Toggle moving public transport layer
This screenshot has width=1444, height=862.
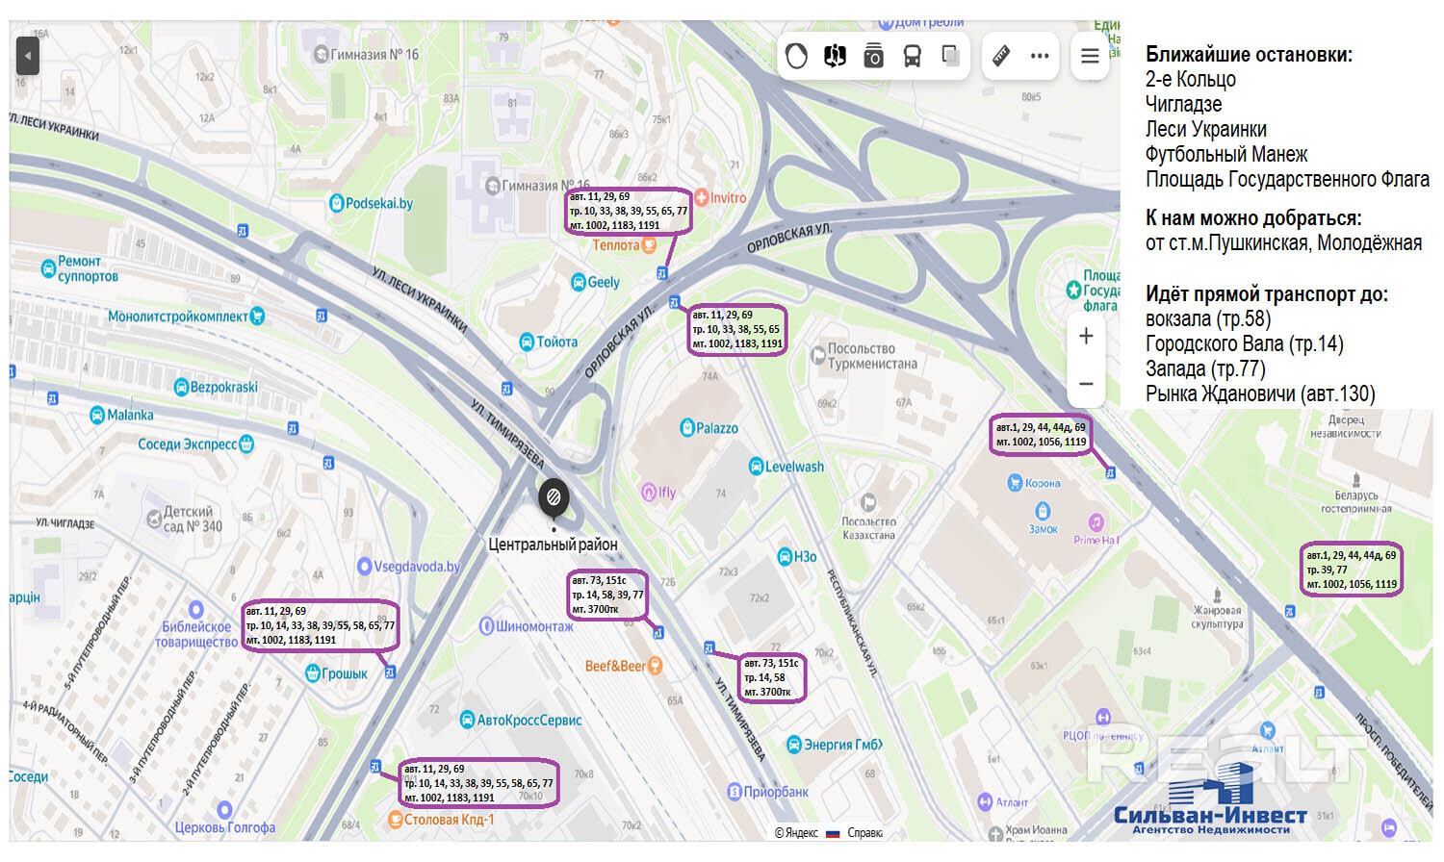912,57
